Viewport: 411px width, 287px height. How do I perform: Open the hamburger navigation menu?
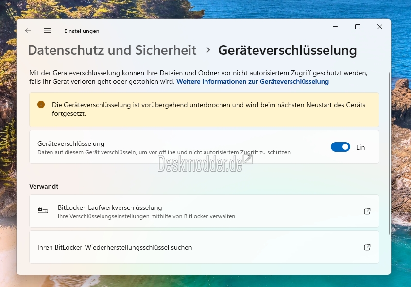[48, 31]
